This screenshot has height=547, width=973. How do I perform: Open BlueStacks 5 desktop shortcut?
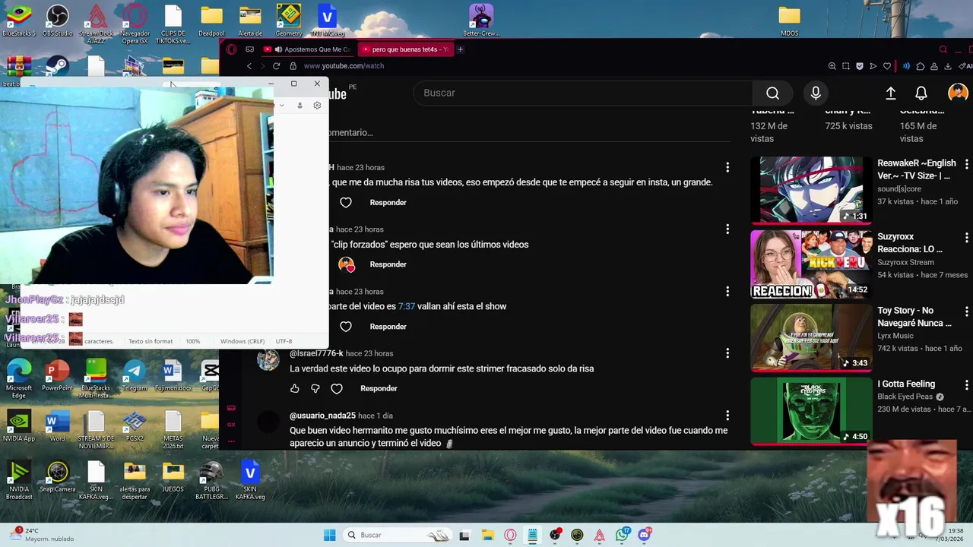pyautogui.click(x=19, y=21)
